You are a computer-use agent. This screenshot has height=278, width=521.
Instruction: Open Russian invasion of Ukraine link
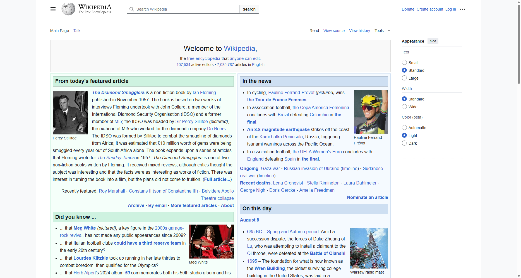coord(311,168)
